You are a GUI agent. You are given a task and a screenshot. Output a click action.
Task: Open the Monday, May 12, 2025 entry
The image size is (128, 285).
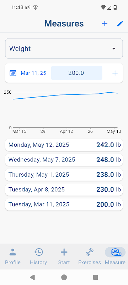tap(64, 145)
